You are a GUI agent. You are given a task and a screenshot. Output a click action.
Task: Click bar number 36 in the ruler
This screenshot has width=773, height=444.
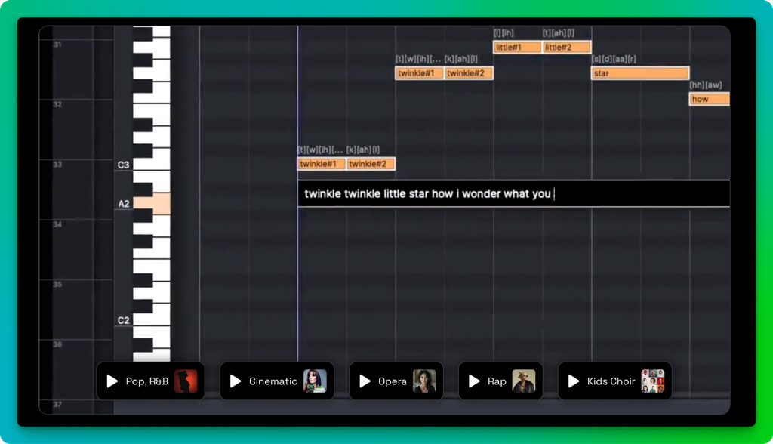coord(57,344)
